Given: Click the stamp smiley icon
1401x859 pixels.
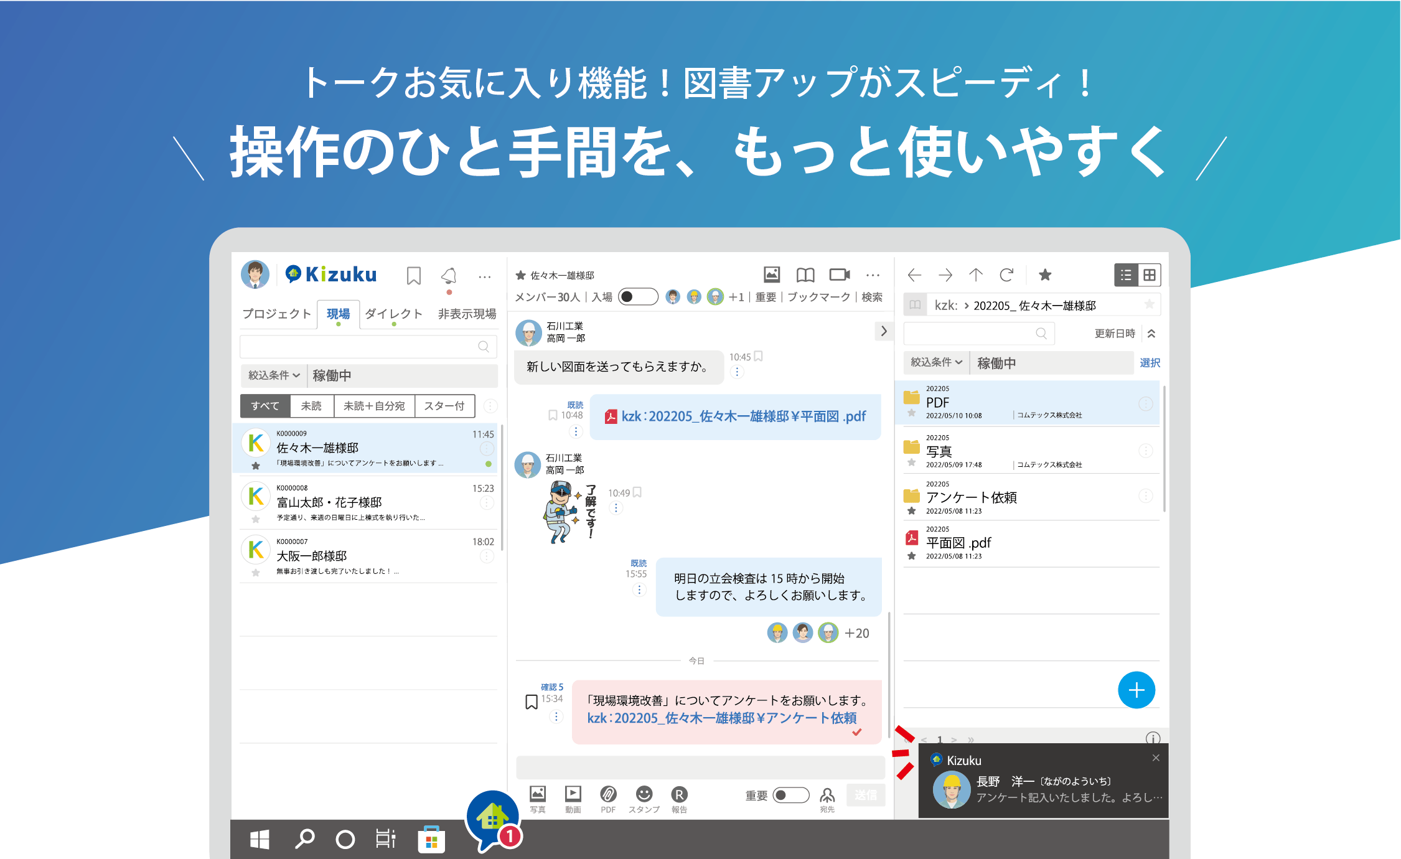Looking at the screenshot, I should [x=644, y=794].
